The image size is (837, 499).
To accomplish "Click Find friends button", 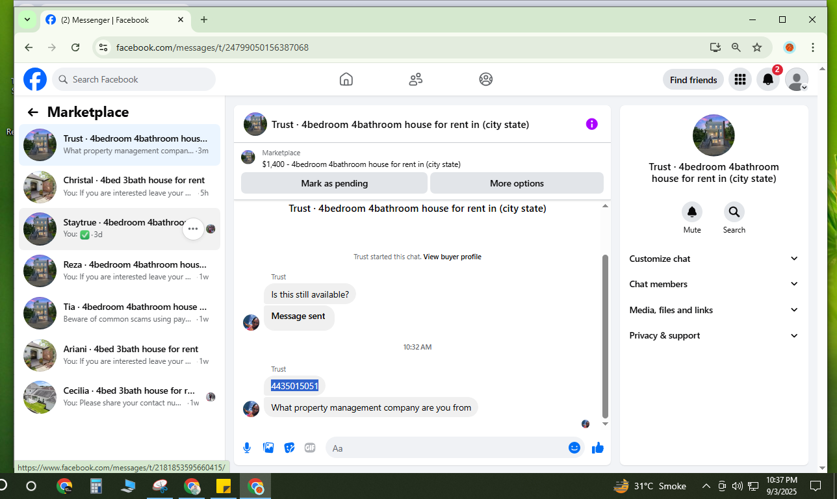I will [693, 80].
